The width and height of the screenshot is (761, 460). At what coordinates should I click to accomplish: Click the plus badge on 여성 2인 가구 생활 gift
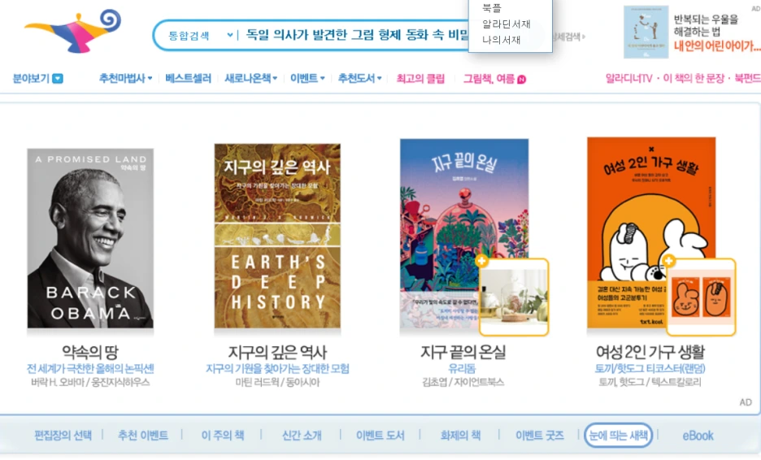pyautogui.click(x=669, y=261)
